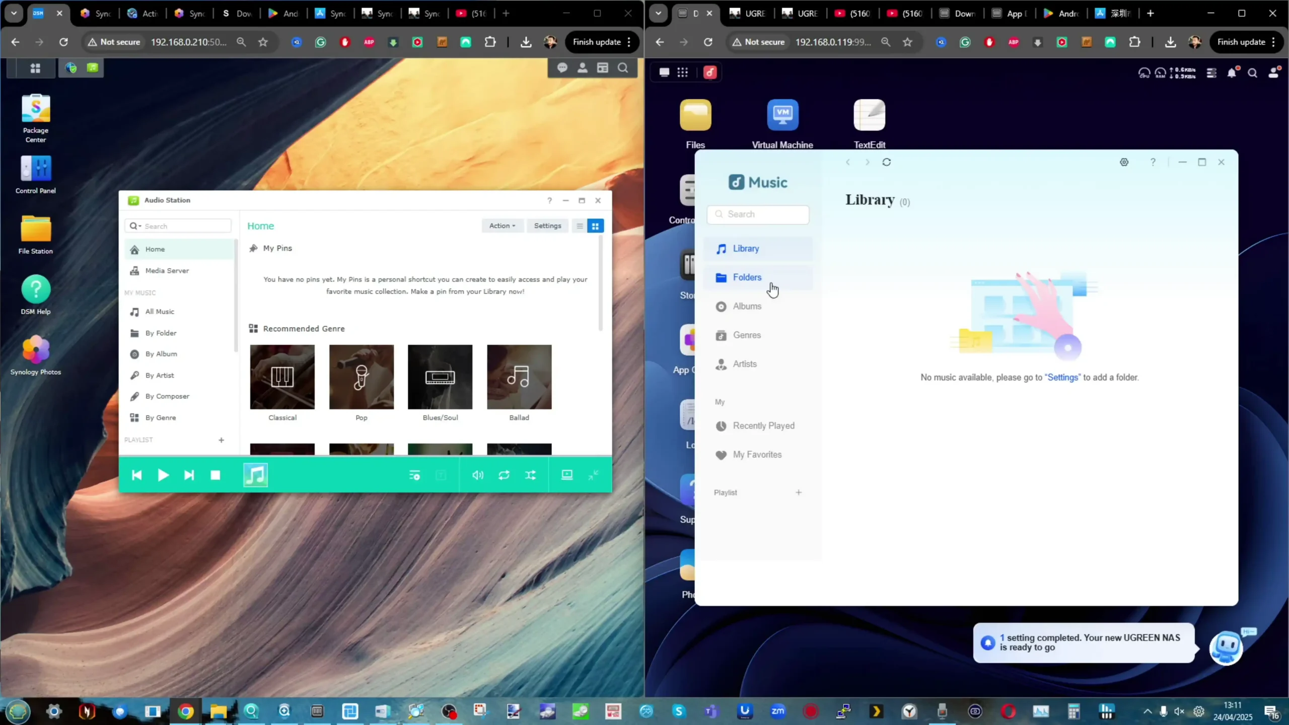Click the Audio Station Search field

coord(178,226)
